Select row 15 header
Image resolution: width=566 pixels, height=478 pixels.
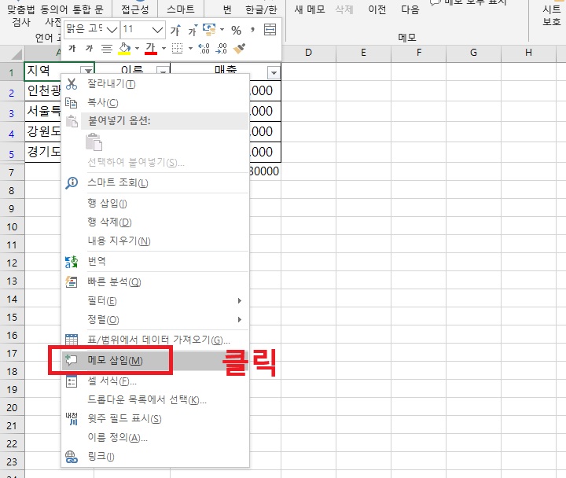coord(12,318)
